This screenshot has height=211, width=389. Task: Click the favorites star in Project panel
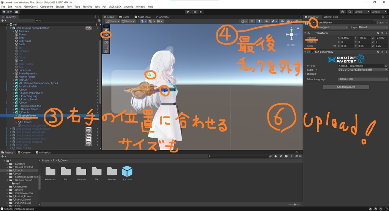tap(291, 156)
